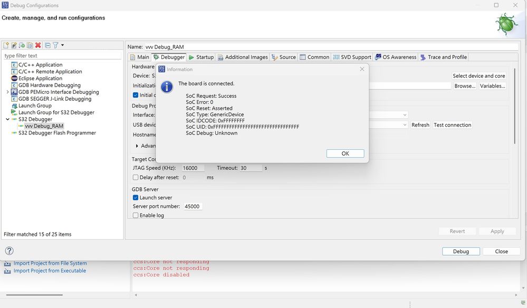Click the Debug button

(461, 252)
